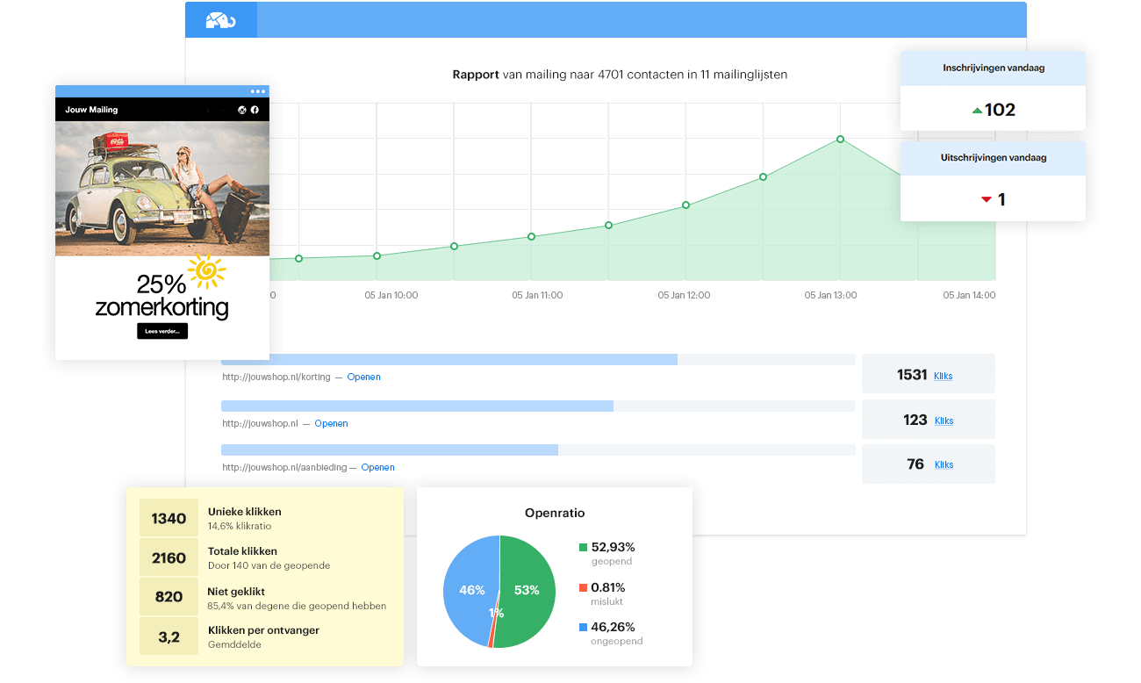Click the green legend square for geopend
This screenshot has width=1141, height=683.
click(x=583, y=548)
